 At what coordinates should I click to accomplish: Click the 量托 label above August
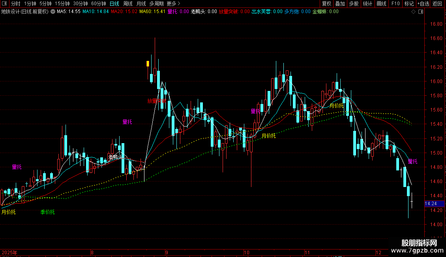[x=127, y=122]
